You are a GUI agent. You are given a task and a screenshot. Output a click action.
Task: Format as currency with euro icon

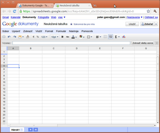34,37
